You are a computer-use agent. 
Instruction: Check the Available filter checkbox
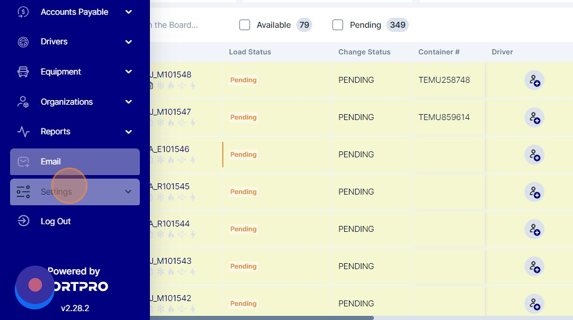click(245, 25)
